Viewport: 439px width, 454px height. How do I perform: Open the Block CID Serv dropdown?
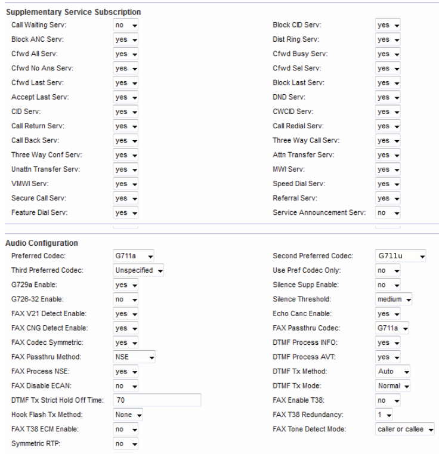click(388, 26)
